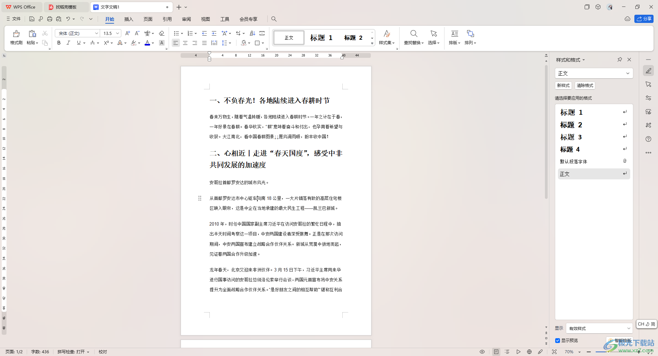658x356 pixels.
Task: Decrease font size with A- icon
Action: click(x=137, y=33)
